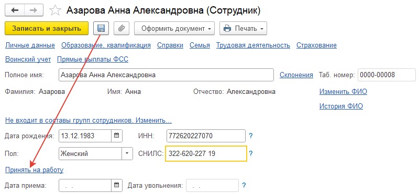Screen dimensions: 419x193
Task: Open the Печать dropdown menu
Action: coord(243,28)
